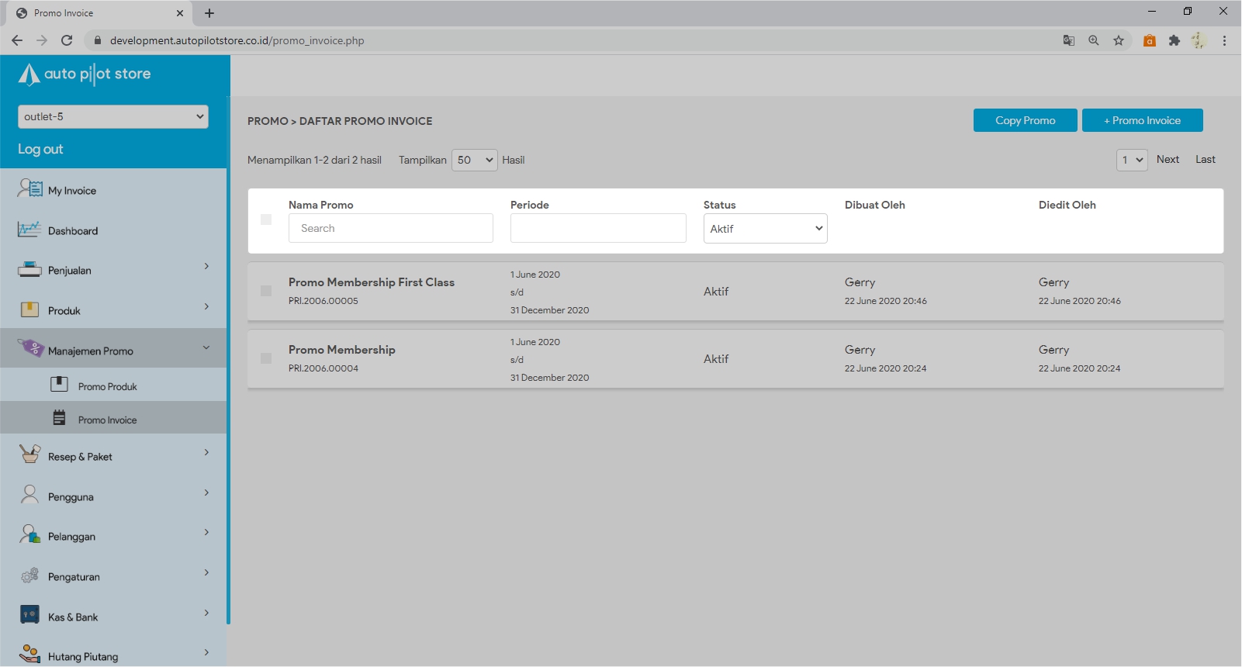1242x667 pixels.
Task: Tick the select-all checkbox in table header
Action: tap(266, 219)
